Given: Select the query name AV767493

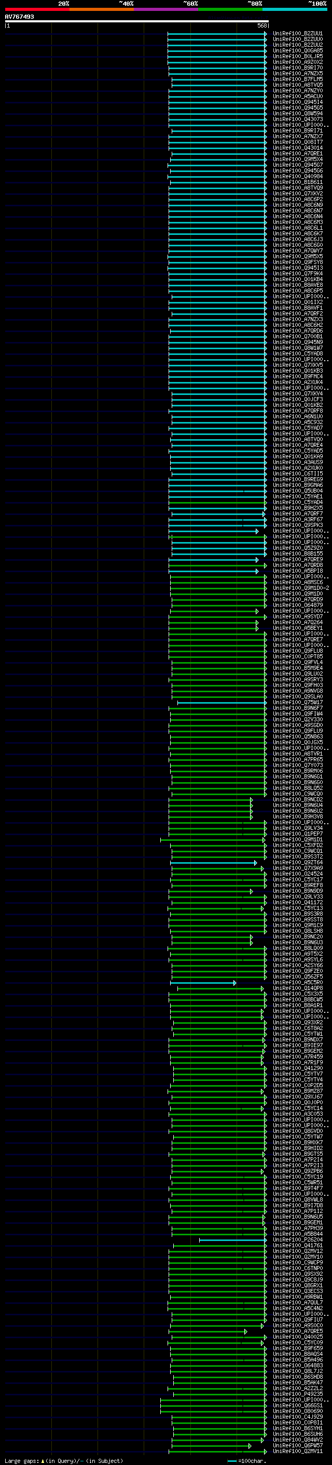Looking at the screenshot, I should pyautogui.click(x=19, y=17).
